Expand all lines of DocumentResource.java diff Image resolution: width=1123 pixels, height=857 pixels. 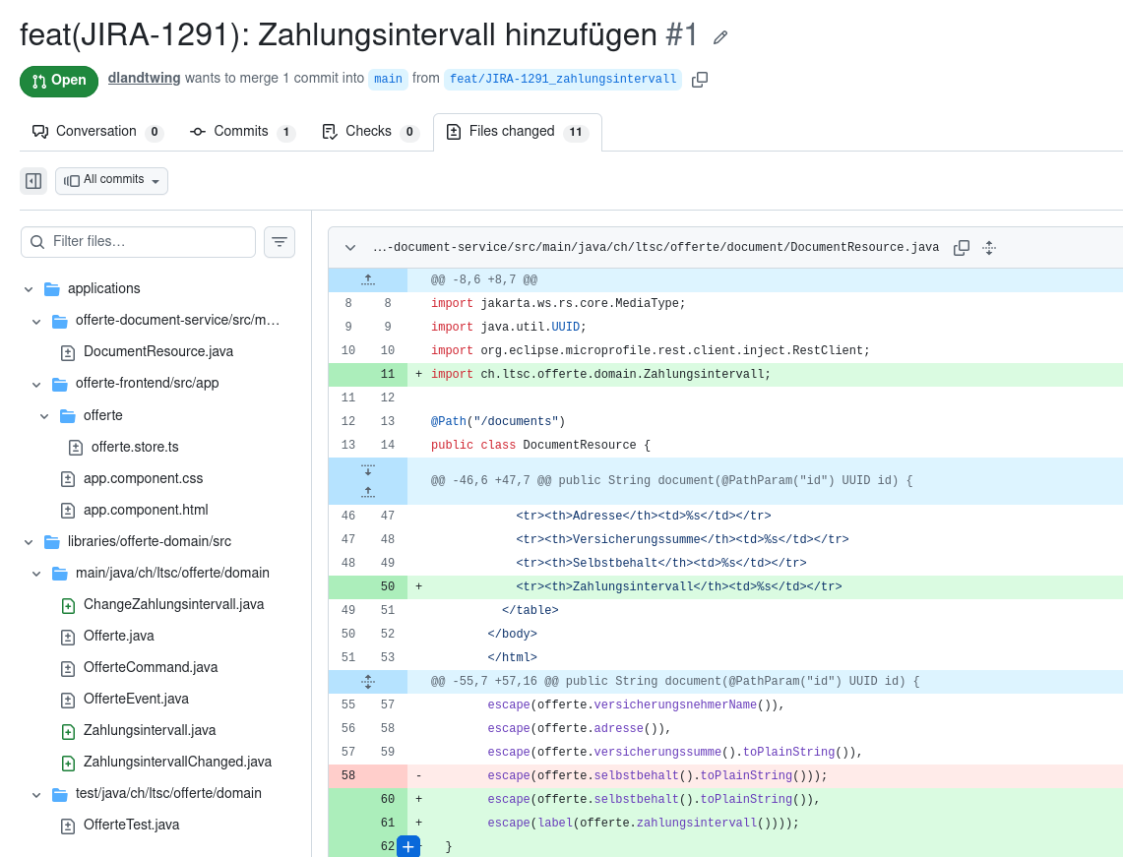click(989, 248)
